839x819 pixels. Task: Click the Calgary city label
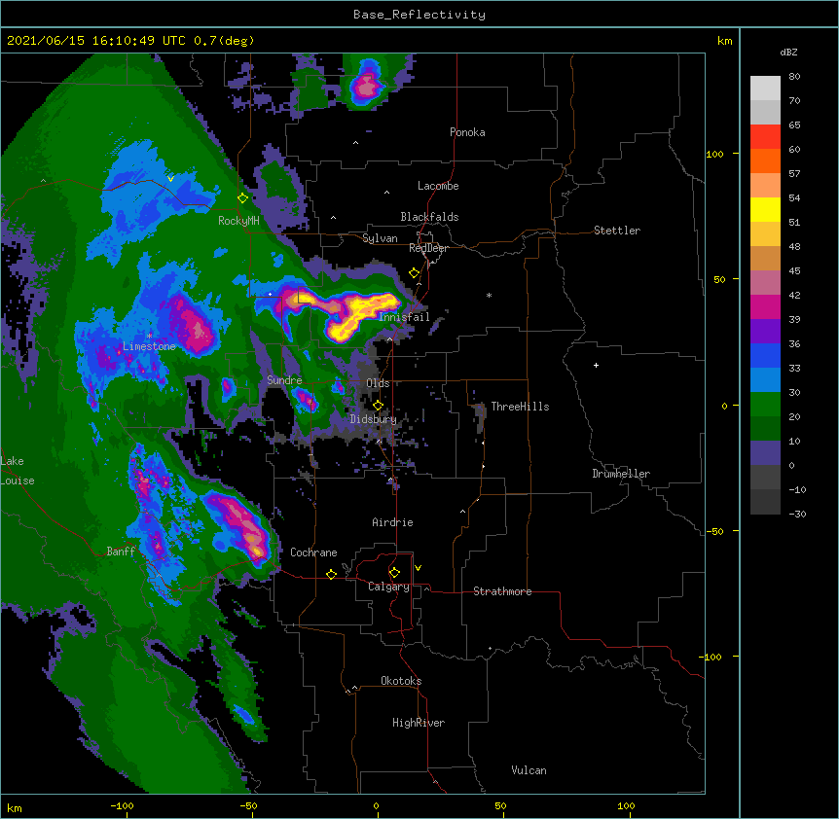point(388,587)
